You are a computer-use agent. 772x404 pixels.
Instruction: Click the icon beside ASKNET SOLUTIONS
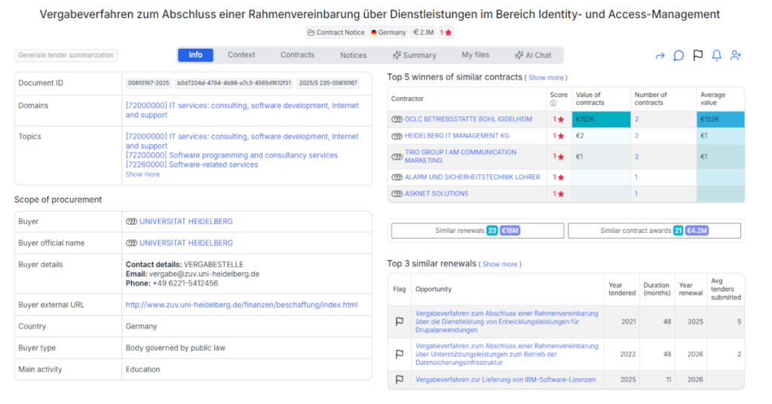point(397,194)
